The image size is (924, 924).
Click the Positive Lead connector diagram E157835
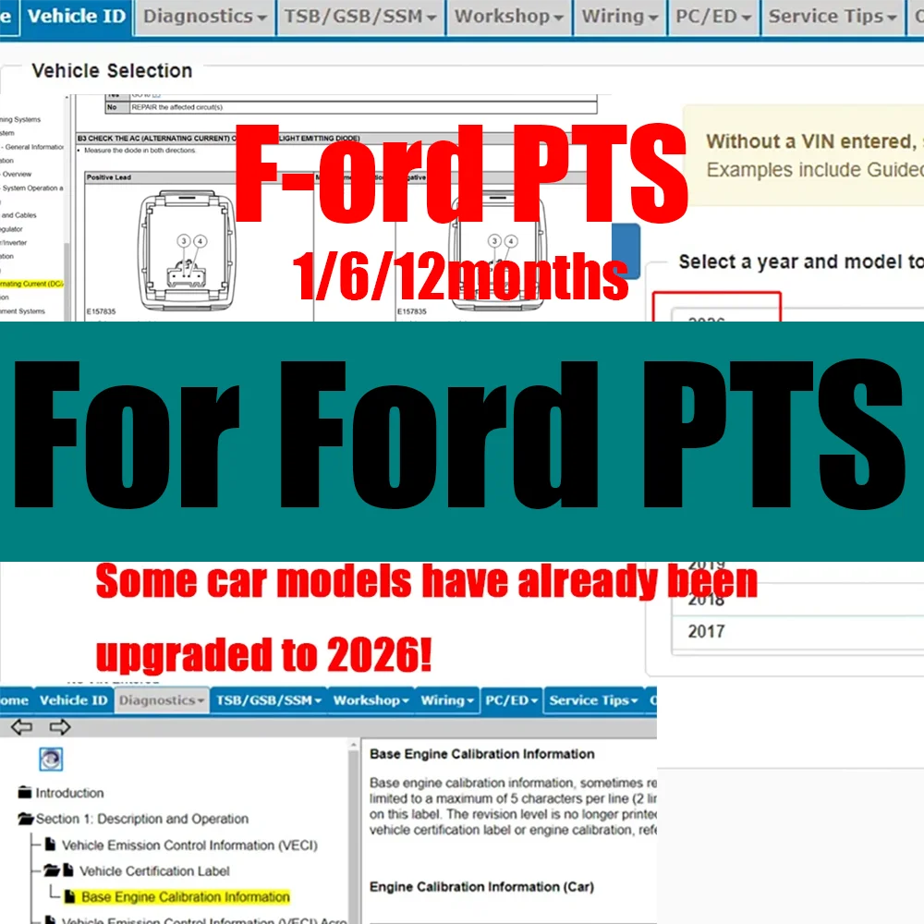(x=187, y=251)
